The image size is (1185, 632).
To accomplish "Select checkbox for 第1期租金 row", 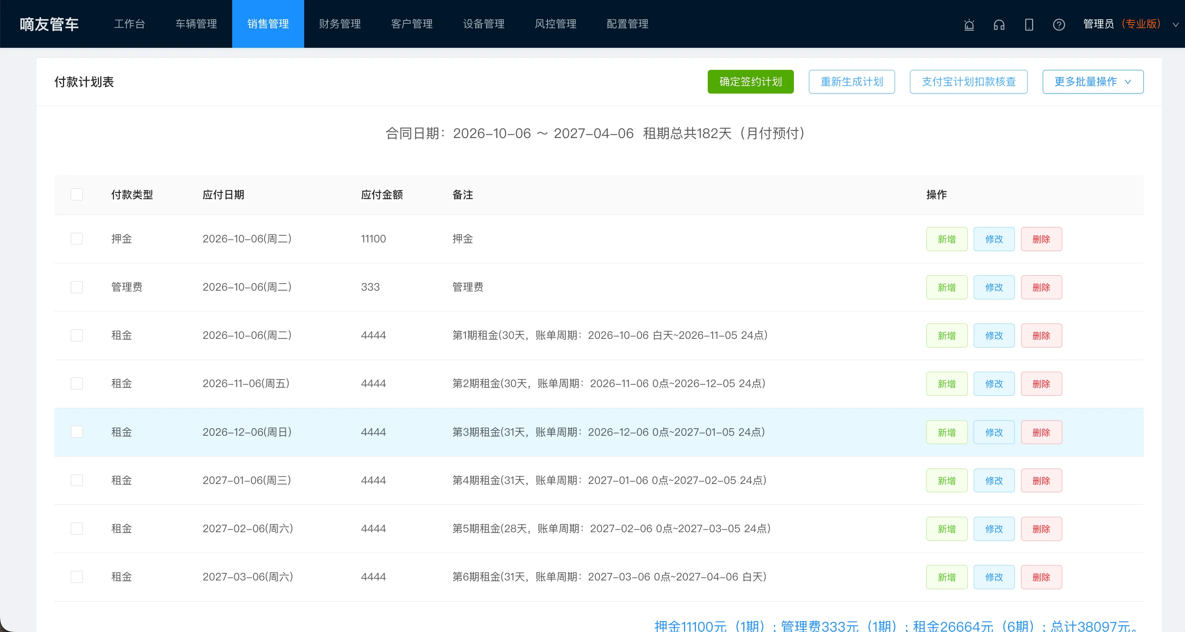I will point(77,335).
